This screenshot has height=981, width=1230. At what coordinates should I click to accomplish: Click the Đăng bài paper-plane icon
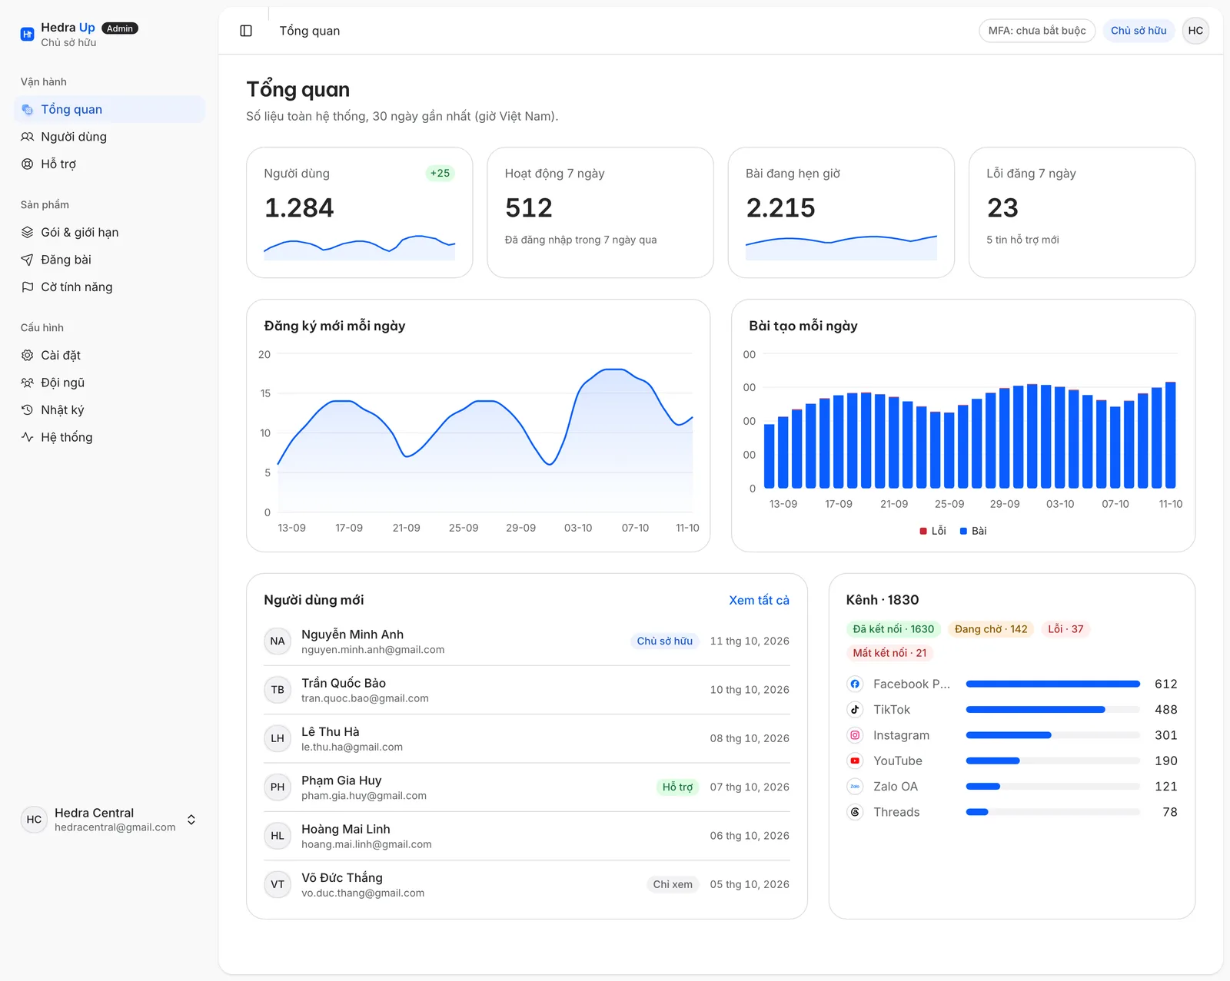click(28, 260)
